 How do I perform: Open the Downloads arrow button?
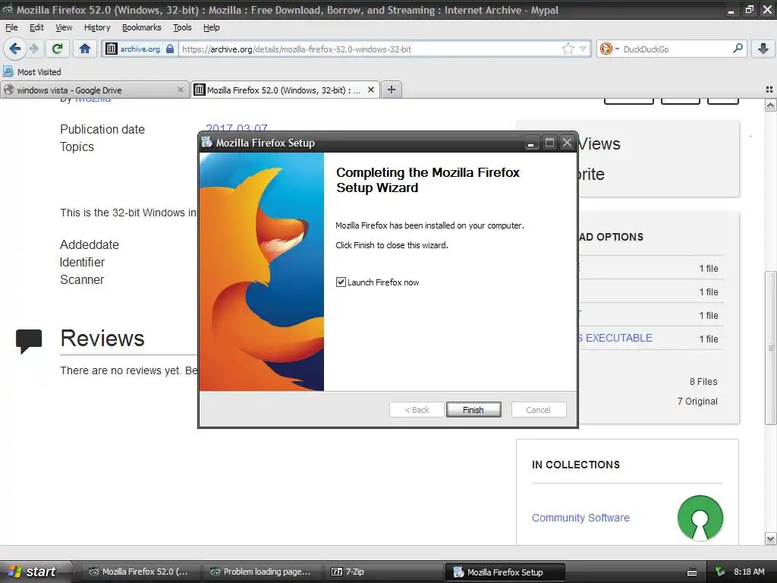pyautogui.click(x=763, y=49)
